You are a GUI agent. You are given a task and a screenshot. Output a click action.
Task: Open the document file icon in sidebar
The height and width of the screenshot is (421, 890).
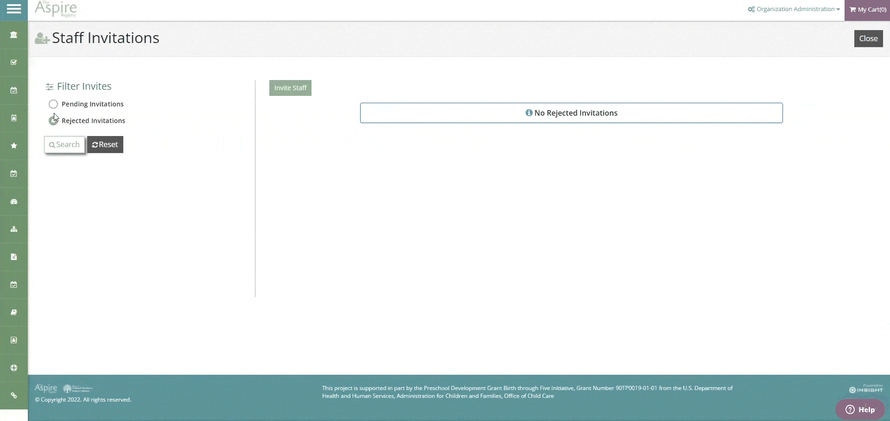14,257
